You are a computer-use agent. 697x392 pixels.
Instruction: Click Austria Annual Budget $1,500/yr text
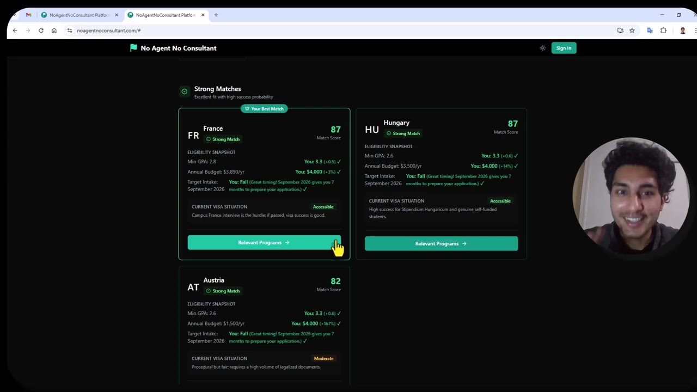click(x=216, y=323)
